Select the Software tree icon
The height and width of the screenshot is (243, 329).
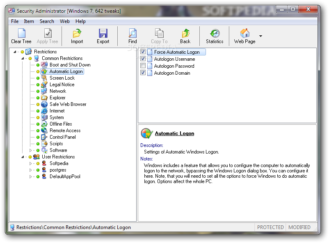point(44,150)
